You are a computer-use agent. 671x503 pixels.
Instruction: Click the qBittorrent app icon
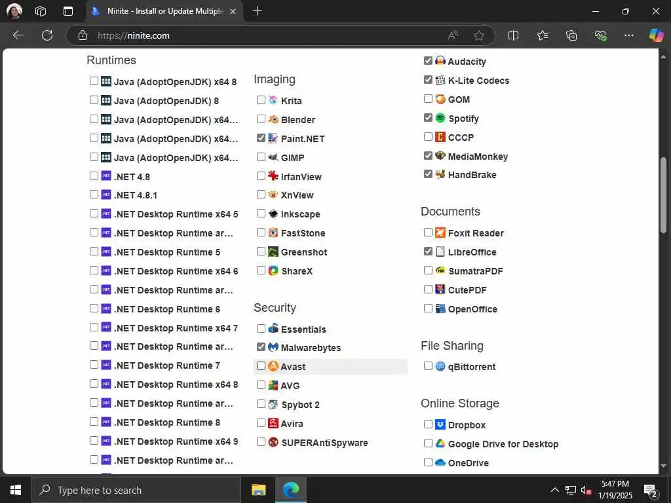point(440,366)
